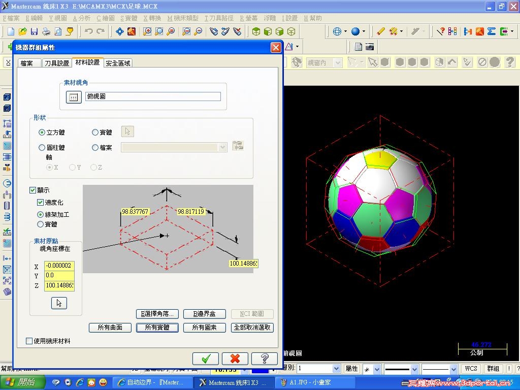Click the stock origin Z value field
The image size is (520, 390).
point(59,285)
